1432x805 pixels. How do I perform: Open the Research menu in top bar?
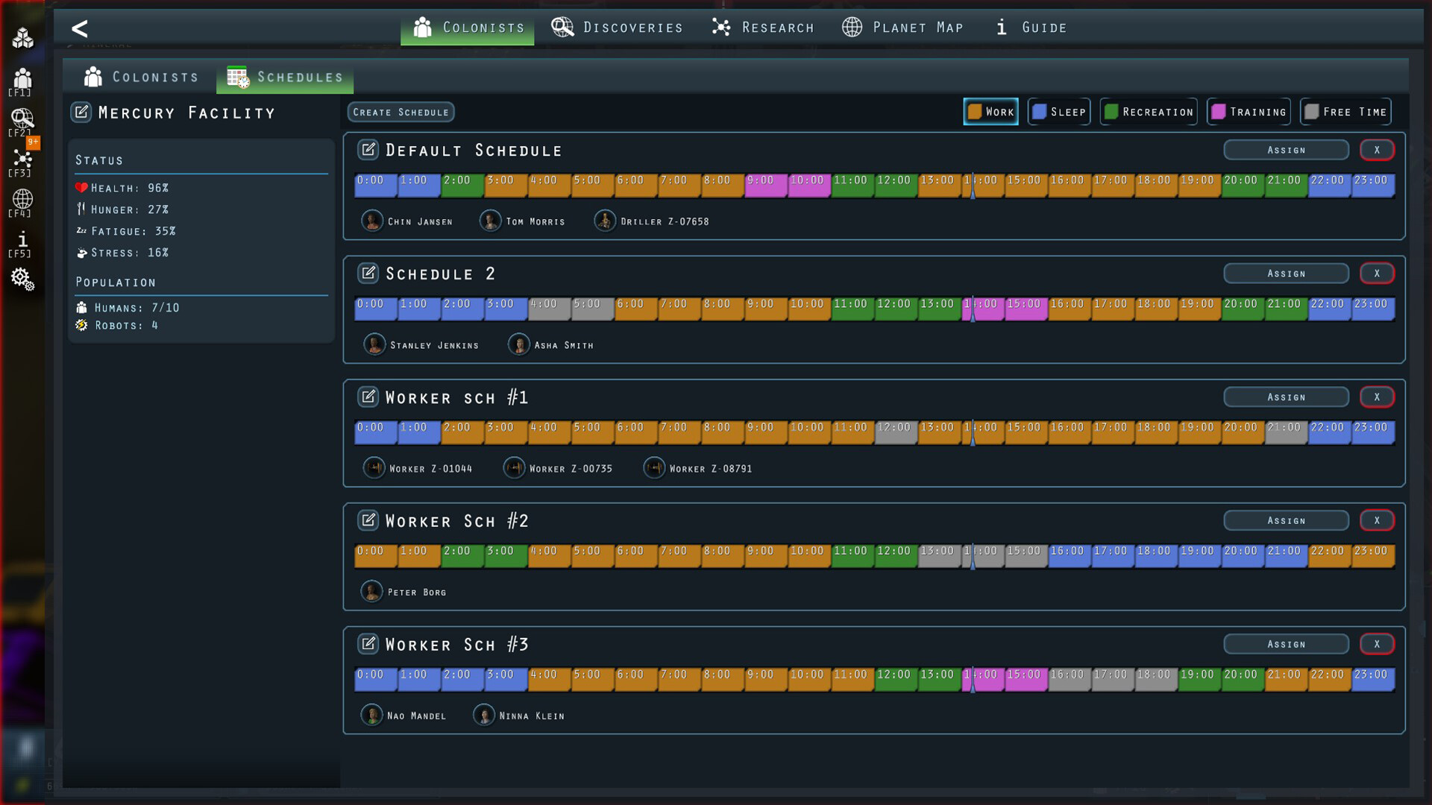point(763,27)
